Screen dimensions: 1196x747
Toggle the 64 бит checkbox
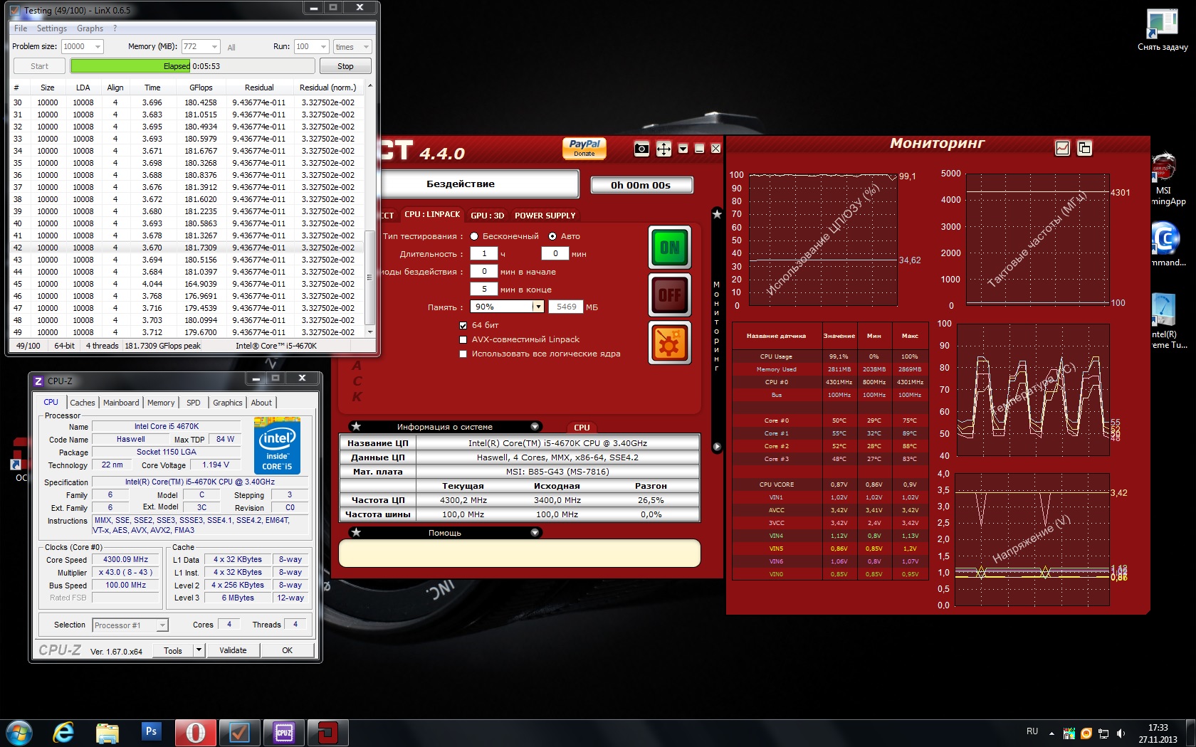click(x=463, y=325)
